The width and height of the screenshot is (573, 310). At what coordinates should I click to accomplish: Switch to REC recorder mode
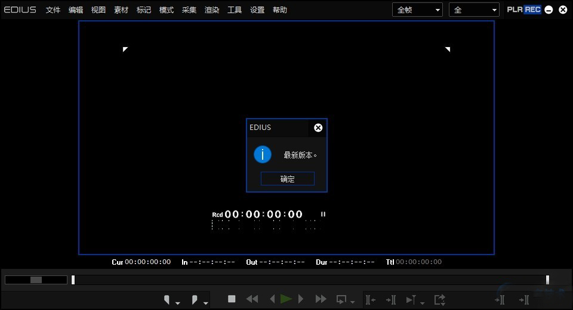tap(532, 10)
